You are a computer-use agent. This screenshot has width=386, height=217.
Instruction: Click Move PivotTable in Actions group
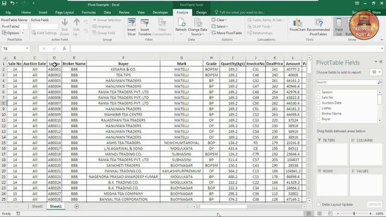tap(227, 33)
